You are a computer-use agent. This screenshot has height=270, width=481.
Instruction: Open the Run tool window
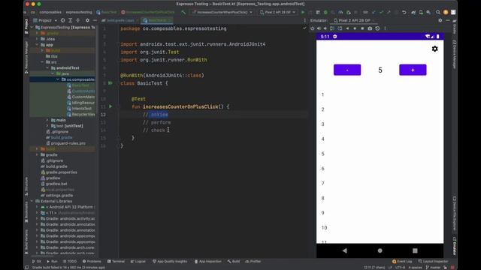pyautogui.click(x=52, y=262)
